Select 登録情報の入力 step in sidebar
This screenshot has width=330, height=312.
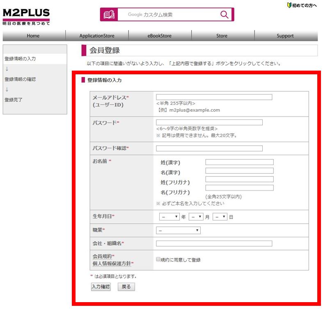pos(20,59)
